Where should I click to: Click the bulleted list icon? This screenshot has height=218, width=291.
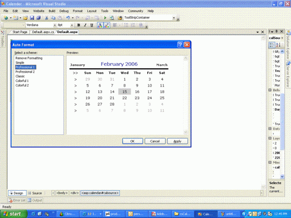(126, 25)
